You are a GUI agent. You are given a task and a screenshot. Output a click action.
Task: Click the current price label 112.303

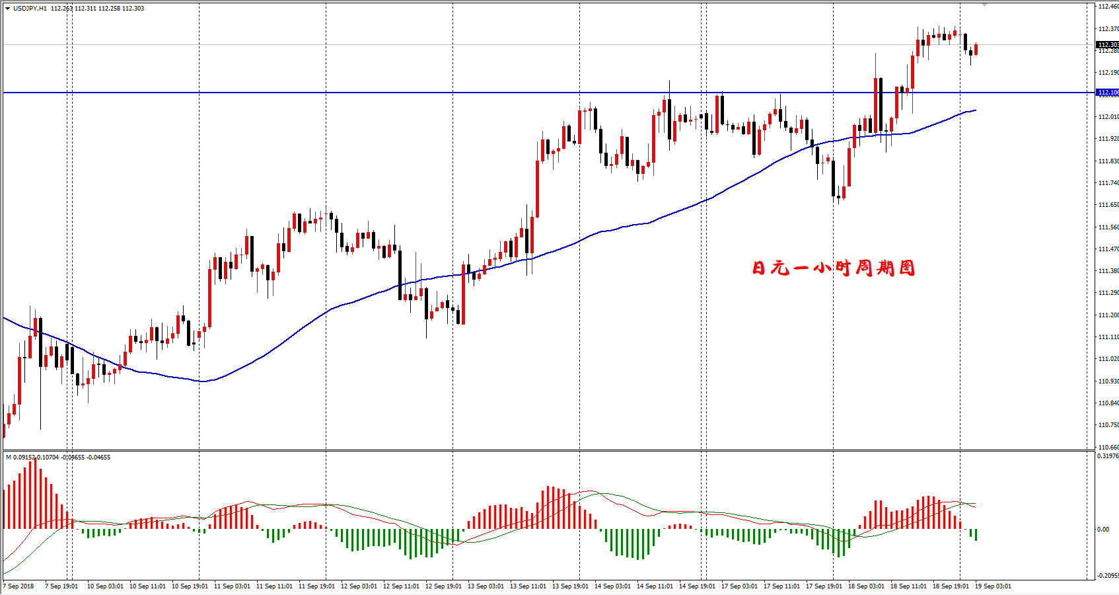[1107, 45]
